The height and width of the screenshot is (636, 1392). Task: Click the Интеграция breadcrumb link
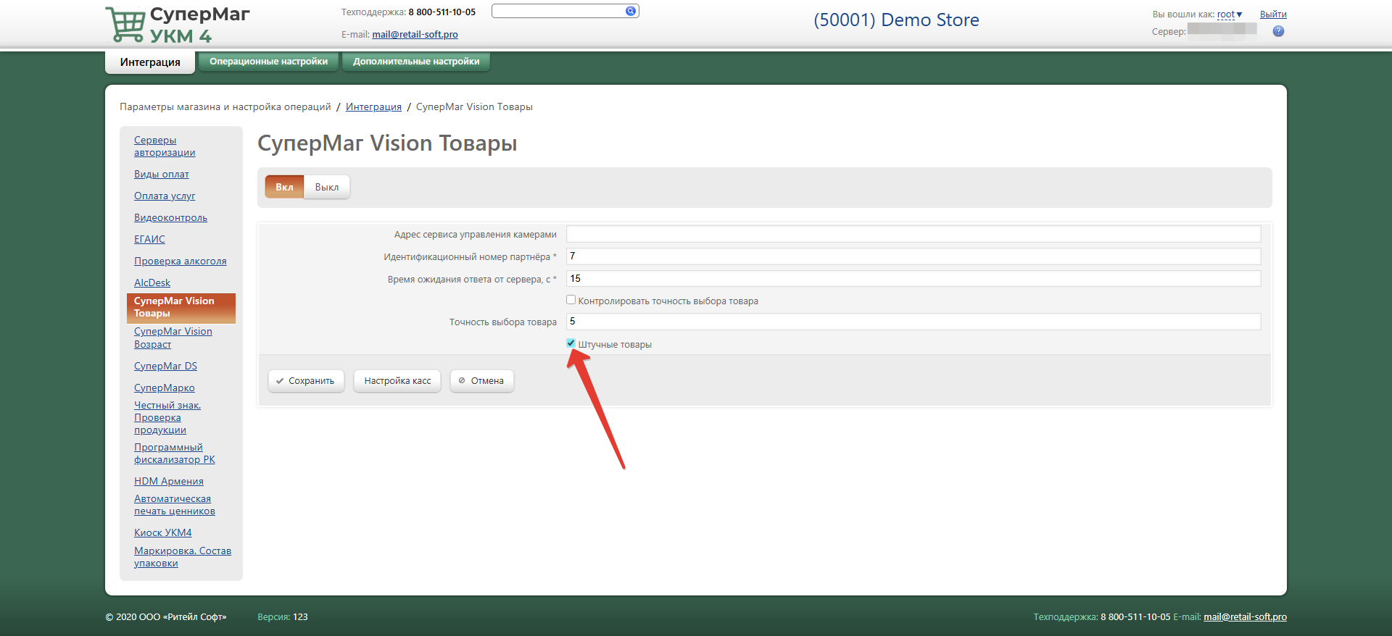click(x=373, y=106)
